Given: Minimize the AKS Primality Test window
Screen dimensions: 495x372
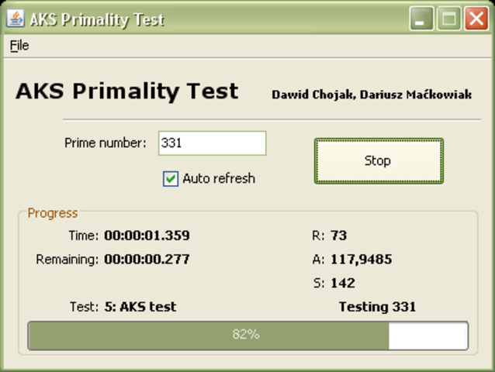Looking at the screenshot, I should click(x=421, y=19).
